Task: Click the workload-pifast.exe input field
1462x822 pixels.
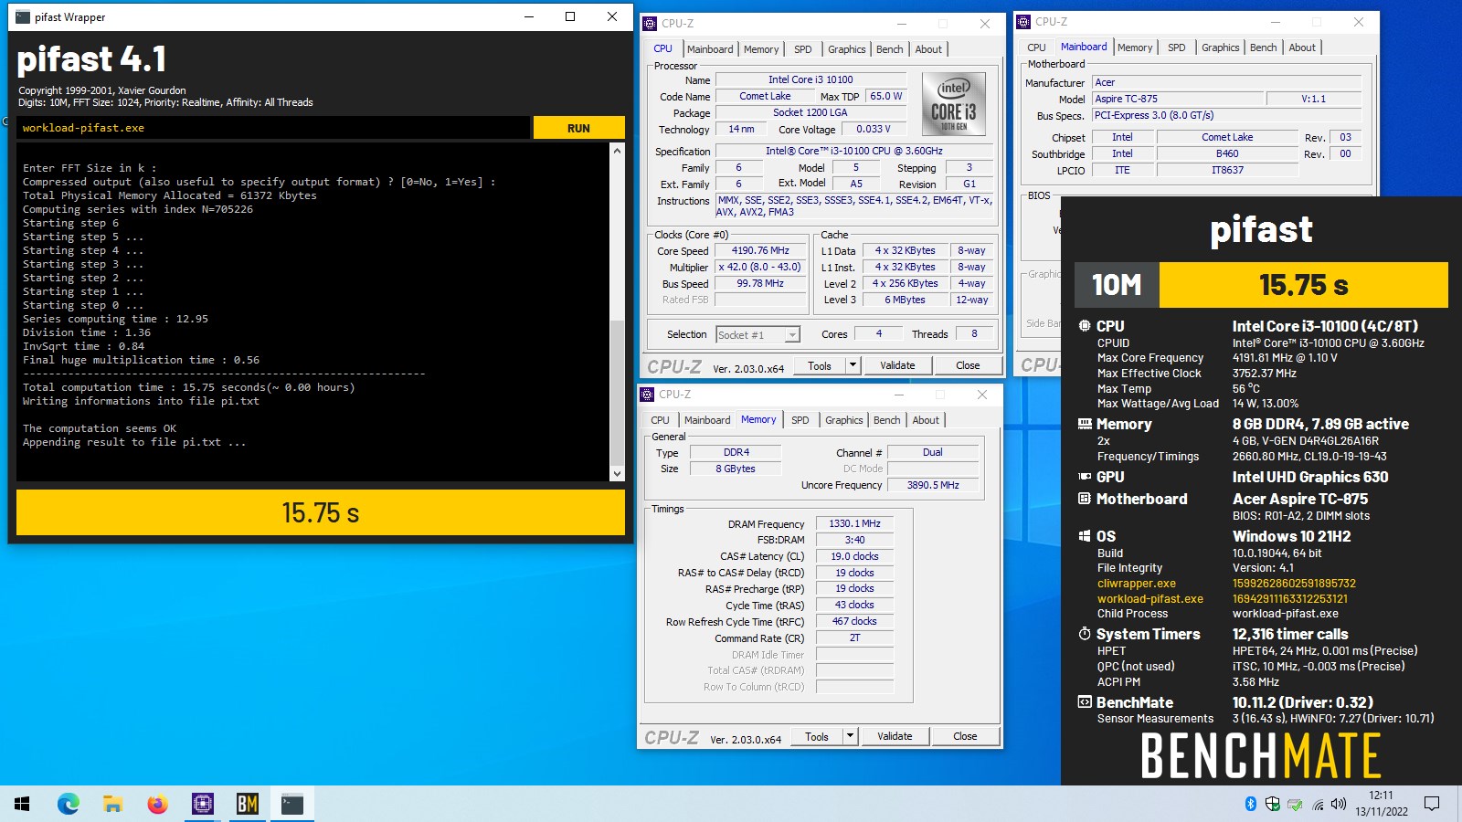Action: coord(273,128)
